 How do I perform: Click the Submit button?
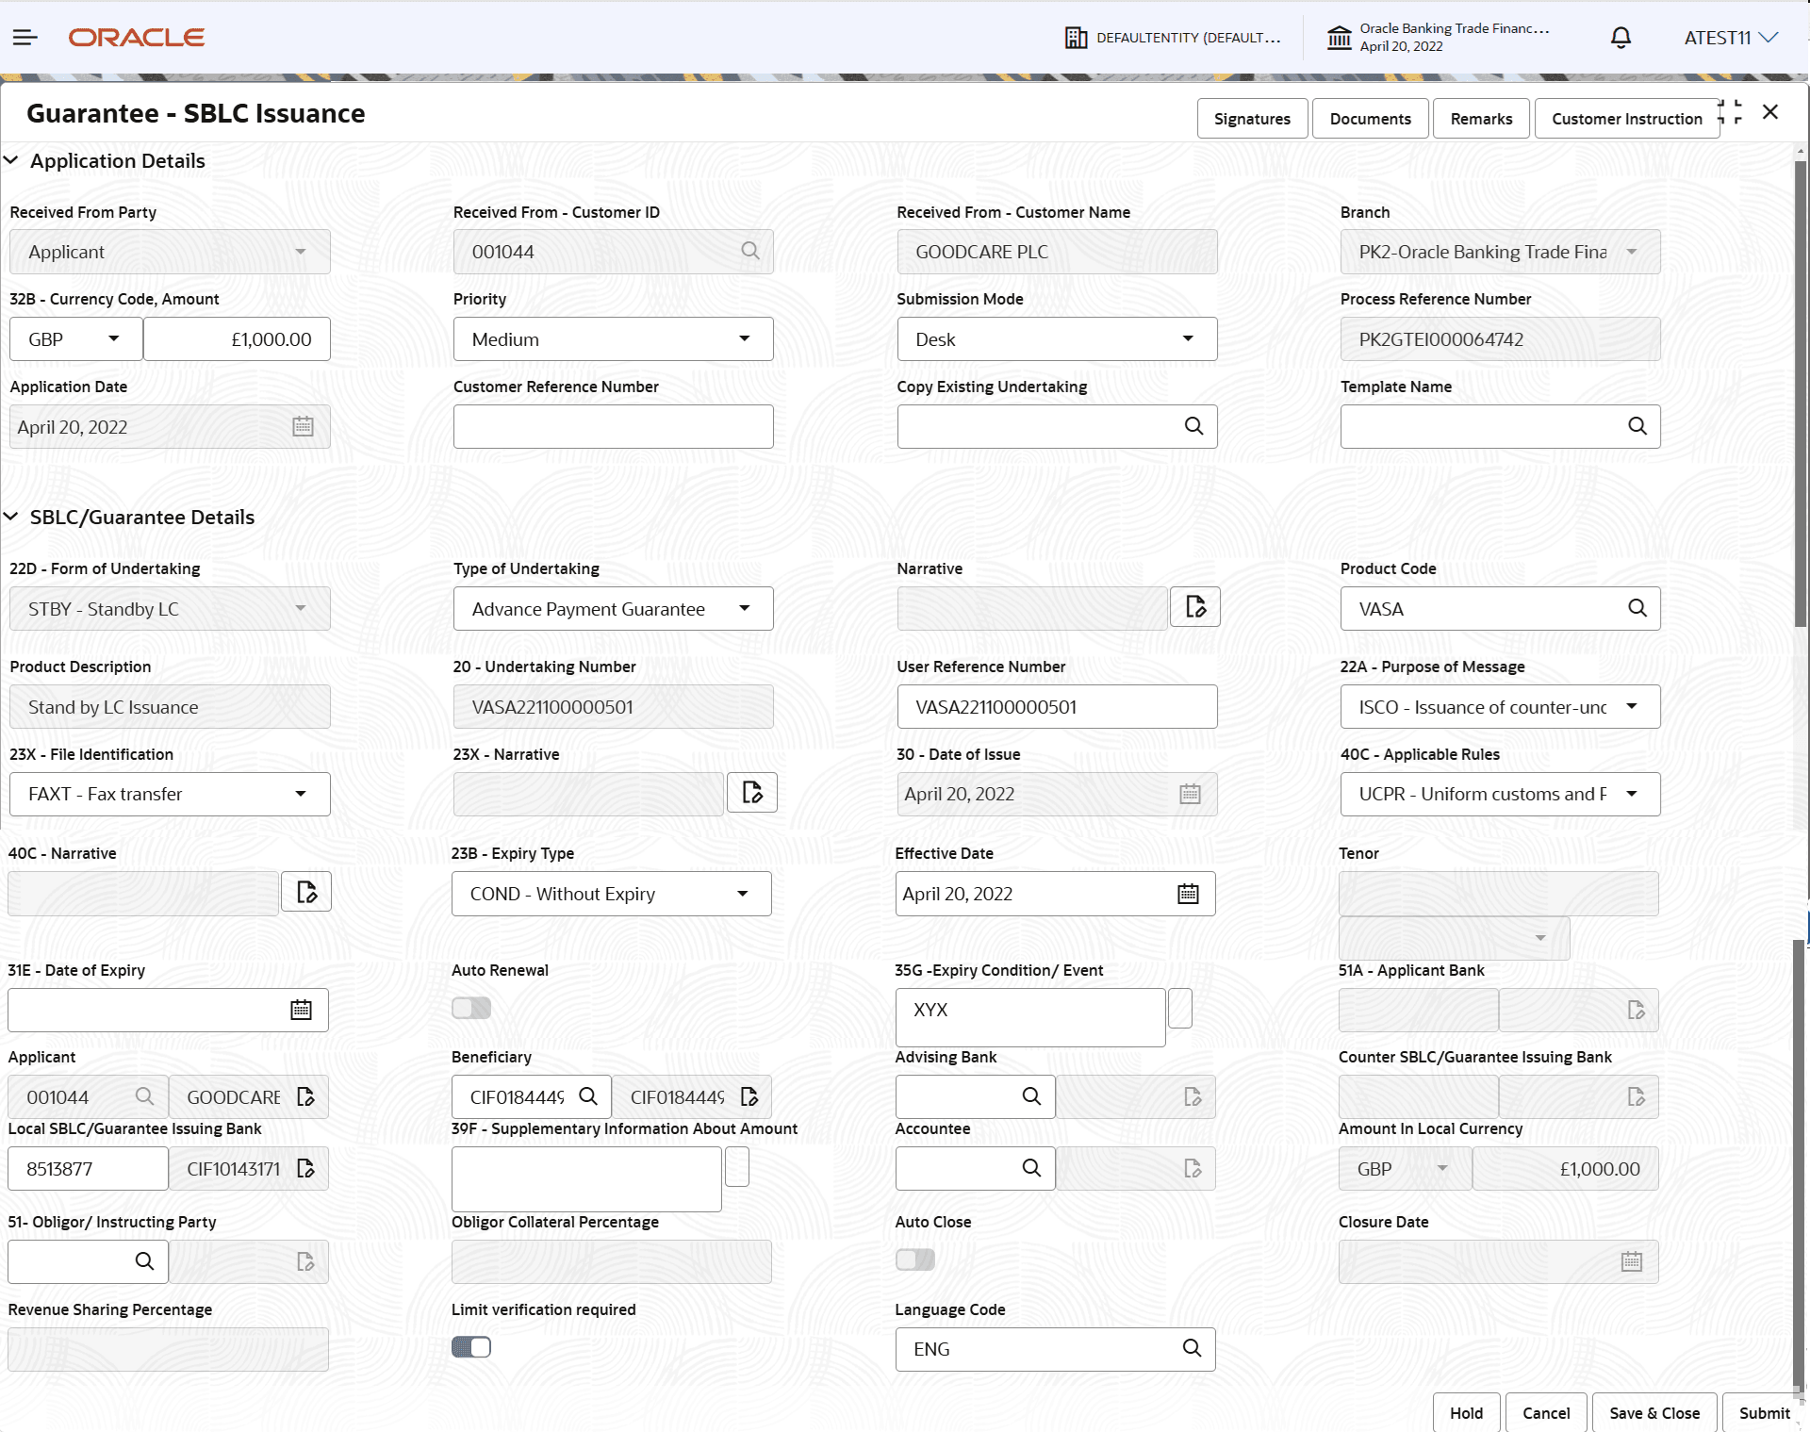[1763, 1412]
